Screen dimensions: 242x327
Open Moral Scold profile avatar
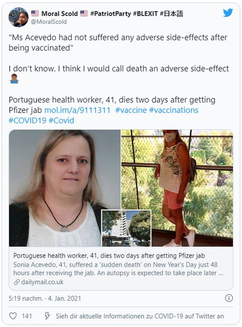coord(18,17)
